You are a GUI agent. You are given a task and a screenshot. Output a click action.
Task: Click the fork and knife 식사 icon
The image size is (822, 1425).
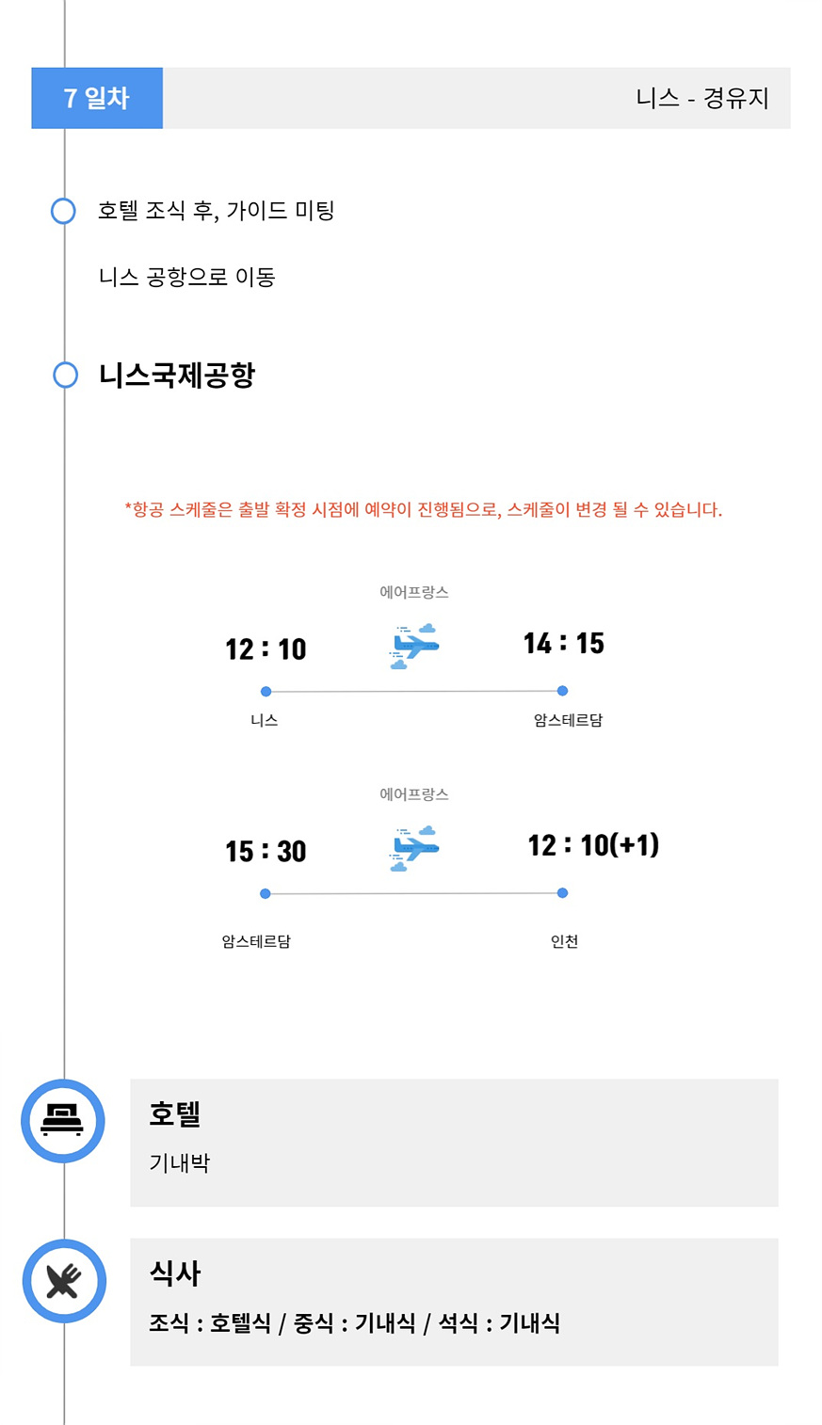(x=63, y=1281)
